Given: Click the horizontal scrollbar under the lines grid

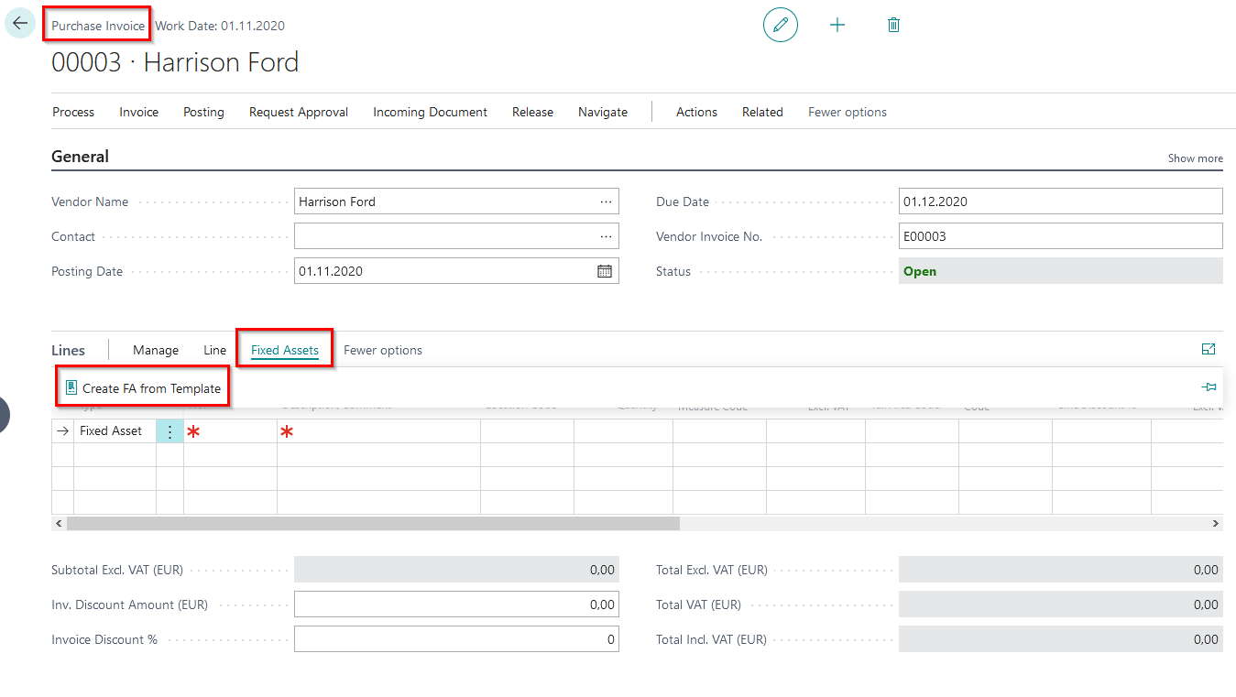Looking at the screenshot, I should click(x=373, y=523).
